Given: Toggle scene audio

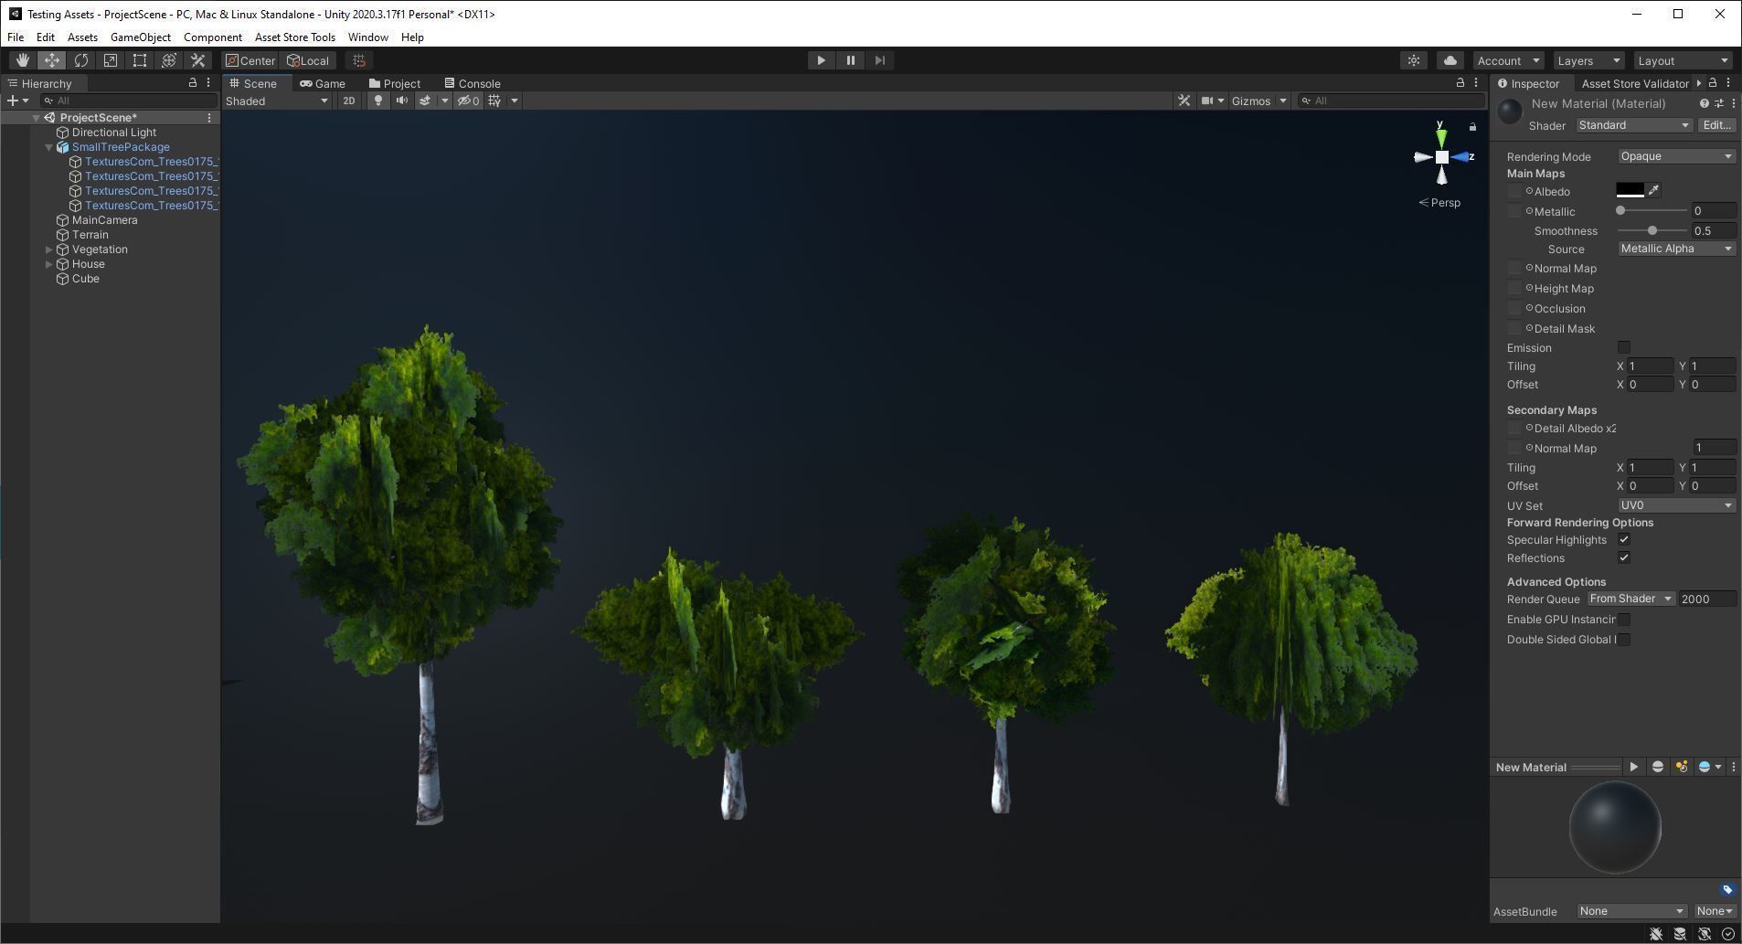Looking at the screenshot, I should pyautogui.click(x=401, y=101).
